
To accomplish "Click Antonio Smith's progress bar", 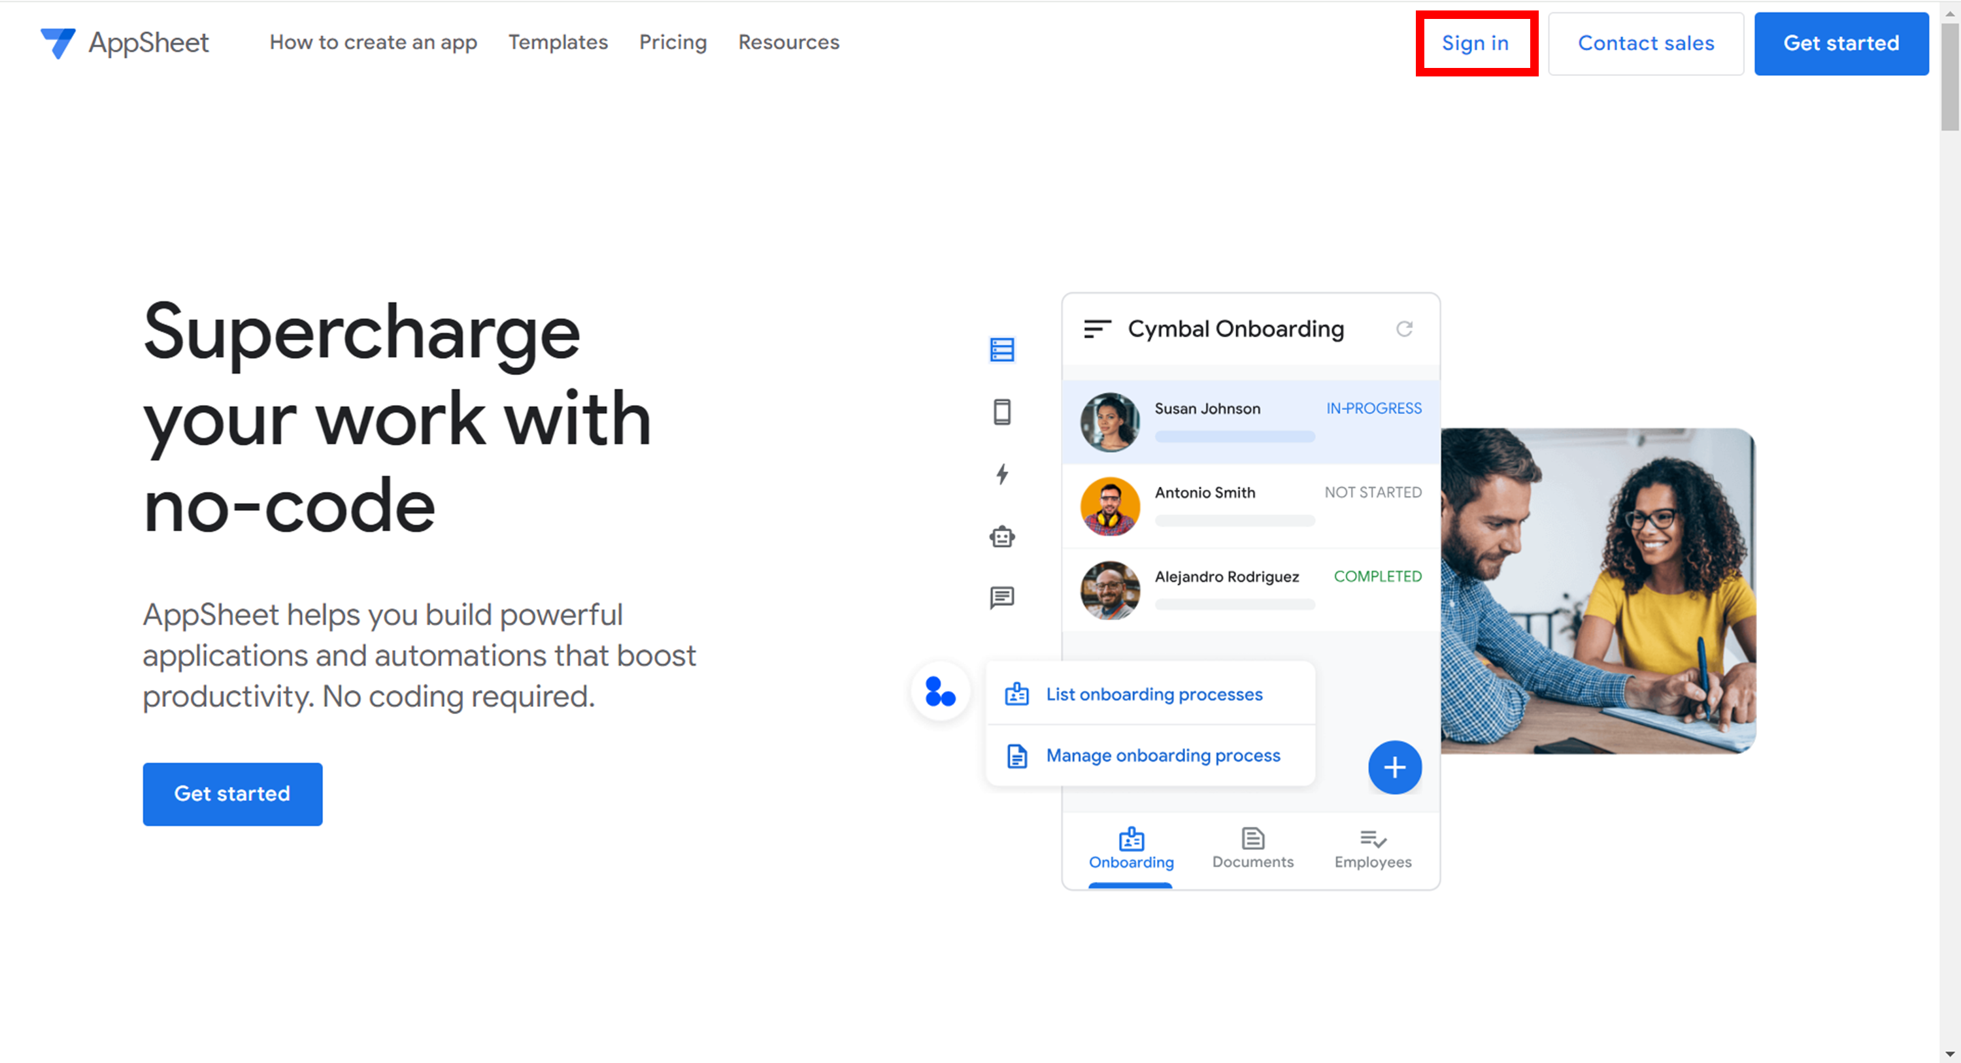I will pyautogui.click(x=1234, y=521).
